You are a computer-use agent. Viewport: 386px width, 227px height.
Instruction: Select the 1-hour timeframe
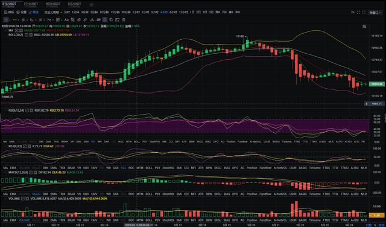point(136,12)
